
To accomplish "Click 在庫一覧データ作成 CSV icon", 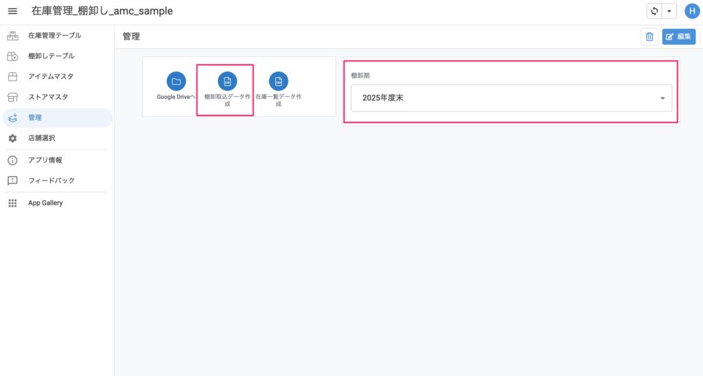I will pos(279,81).
